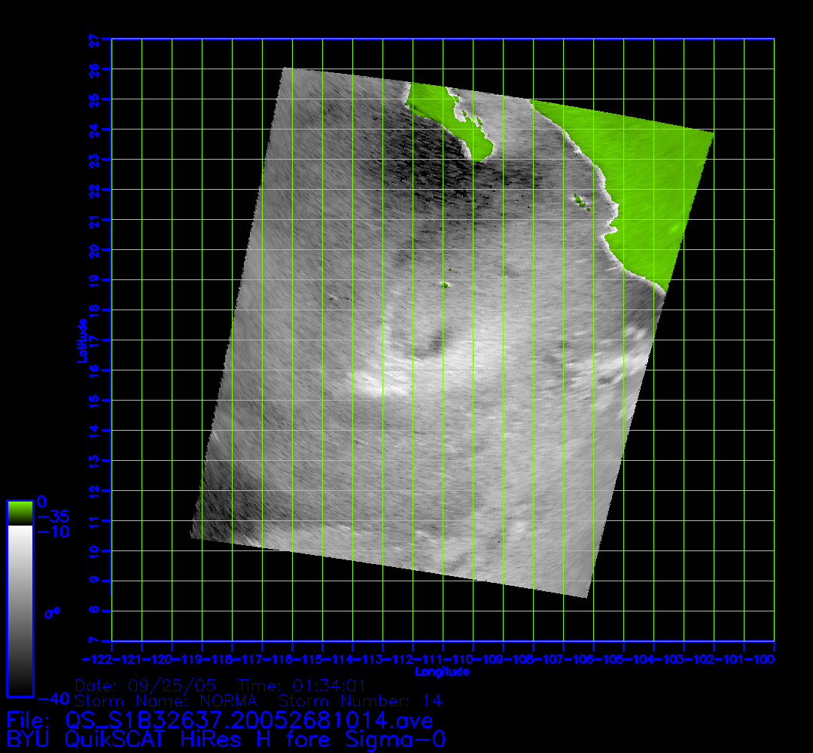
Task: Click the Storm Name NORMA label
Action: (167, 701)
